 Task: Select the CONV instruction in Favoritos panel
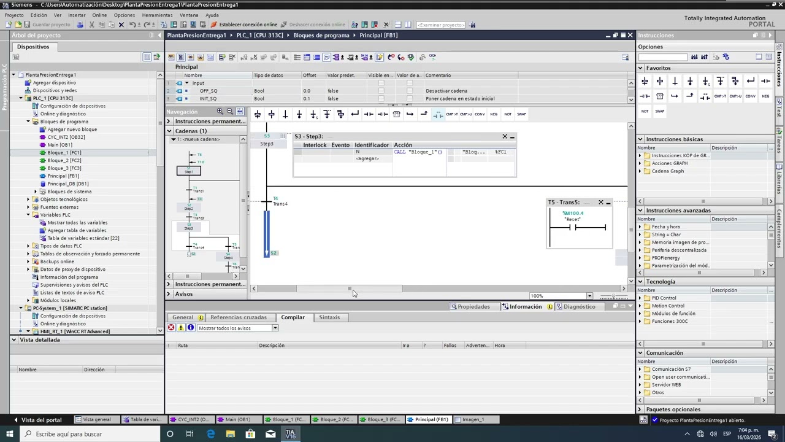click(751, 96)
